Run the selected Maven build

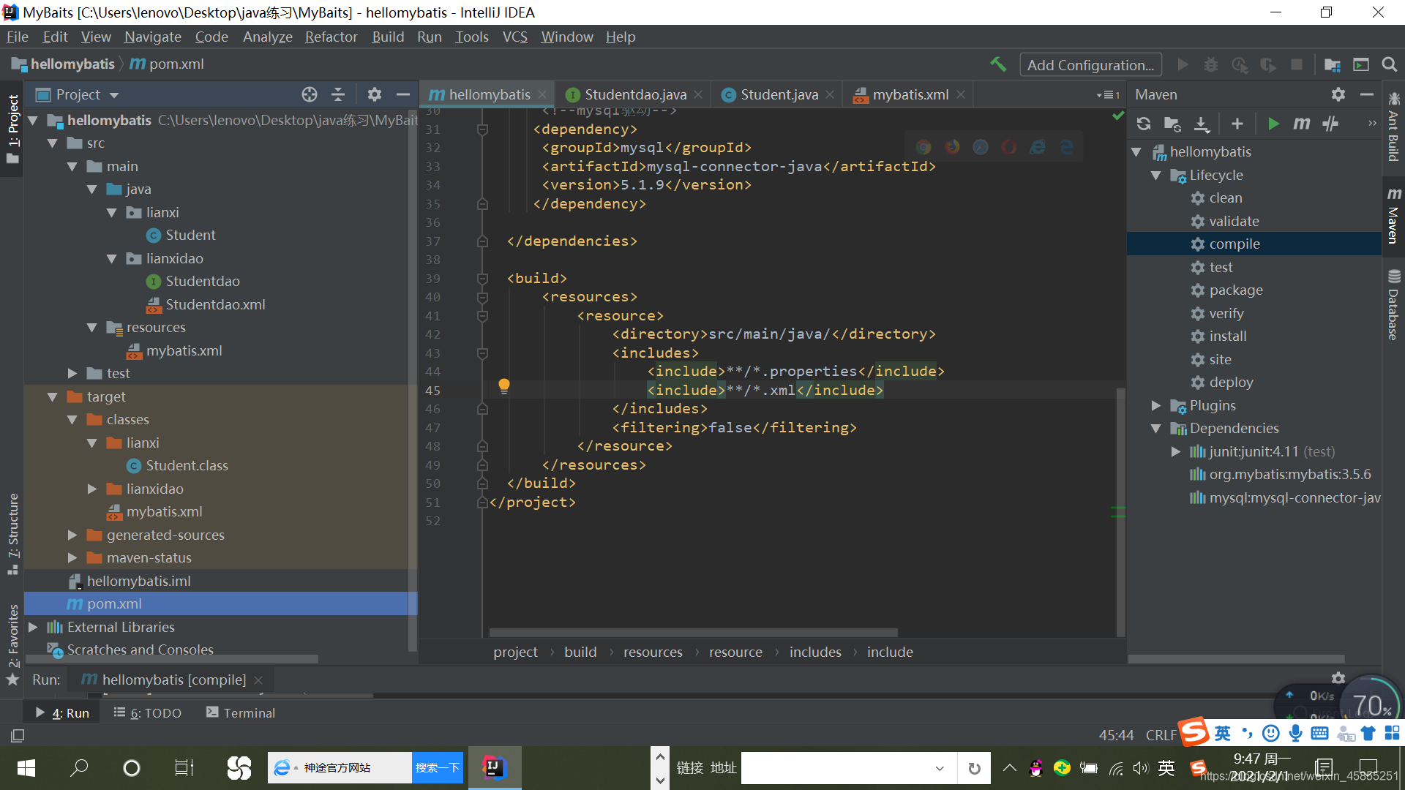tap(1273, 124)
